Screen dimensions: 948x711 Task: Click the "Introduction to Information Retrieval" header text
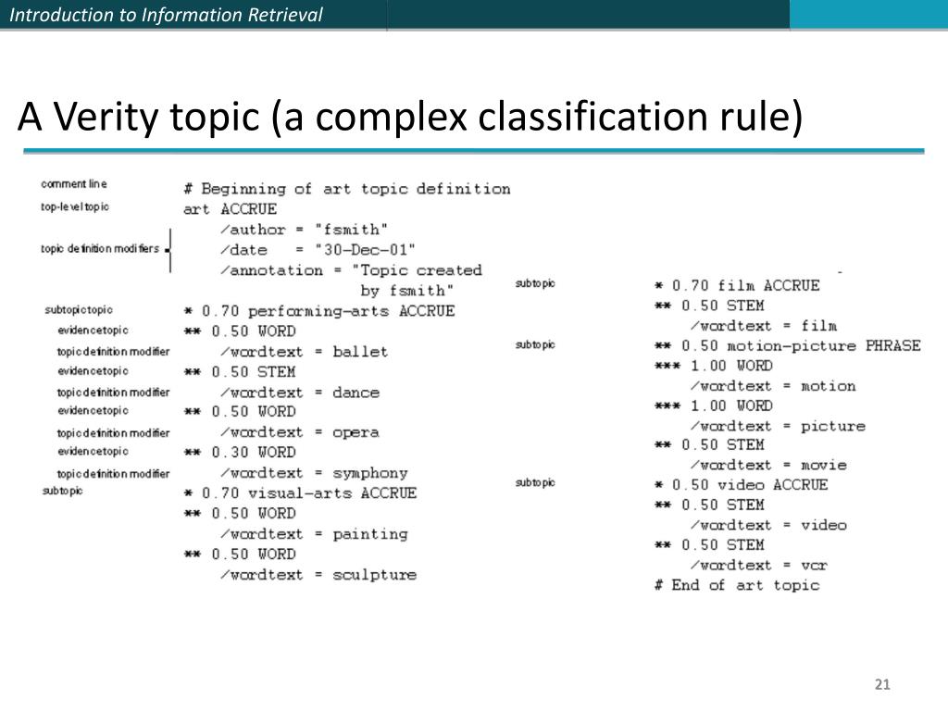tap(167, 15)
